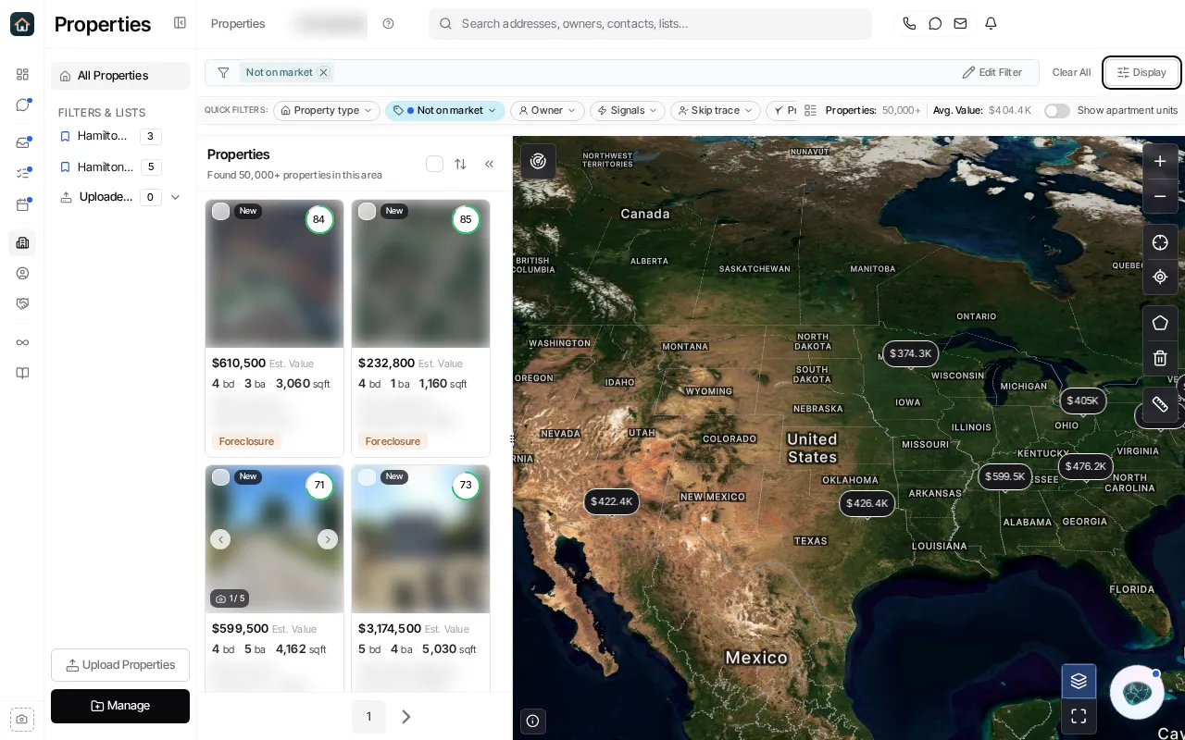The height and width of the screenshot is (740, 1185).
Task: Open the handshake deals icon in sidebar
Action: coord(22,303)
